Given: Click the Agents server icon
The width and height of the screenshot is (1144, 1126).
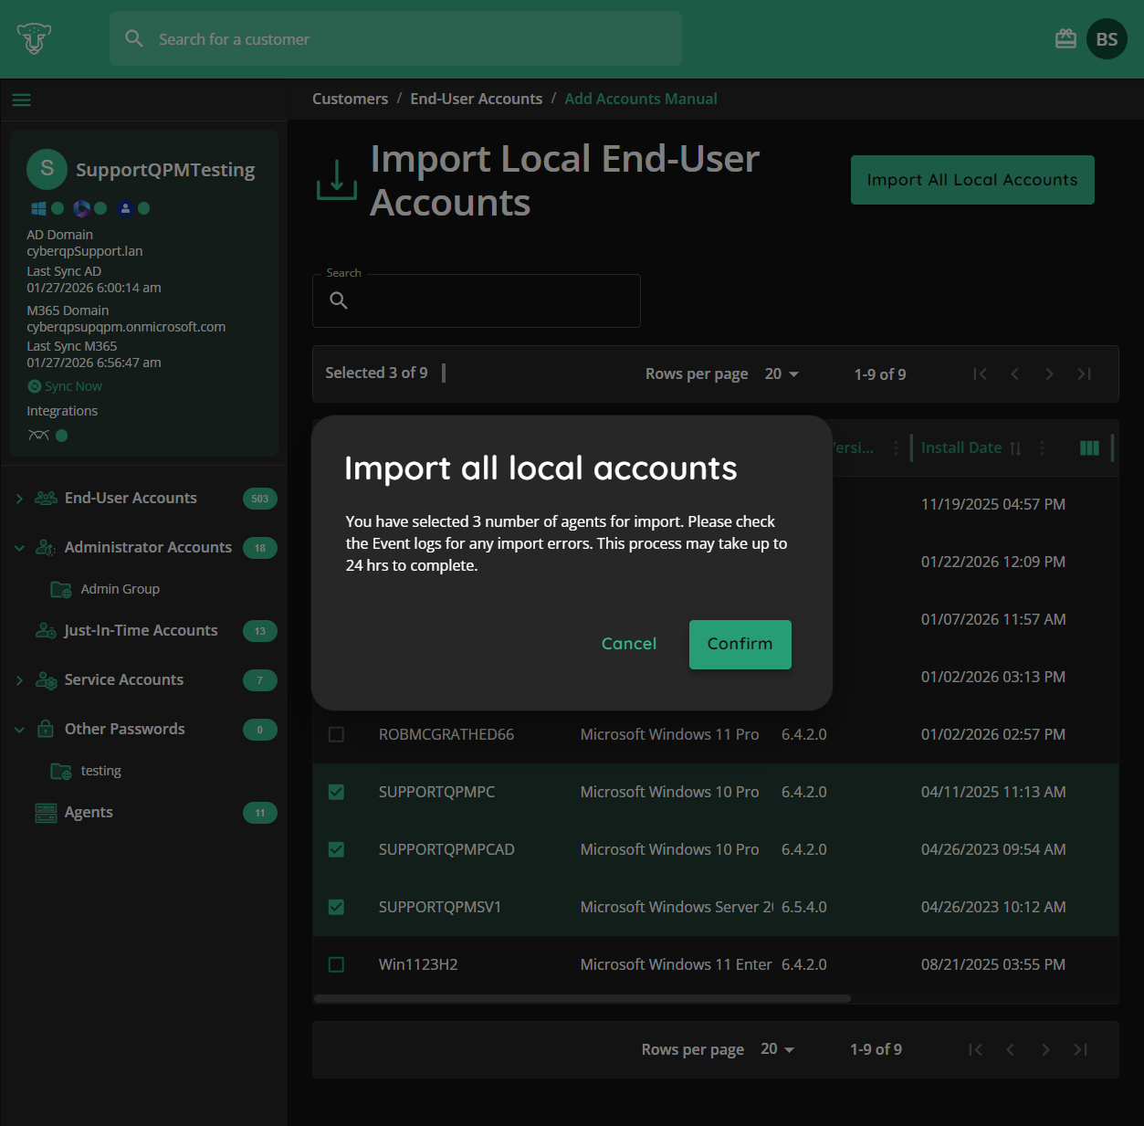Looking at the screenshot, I should pyautogui.click(x=46, y=813).
